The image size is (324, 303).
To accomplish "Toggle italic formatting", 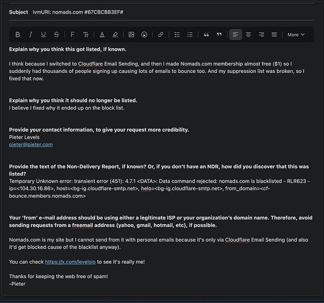I will (x=31, y=35).
